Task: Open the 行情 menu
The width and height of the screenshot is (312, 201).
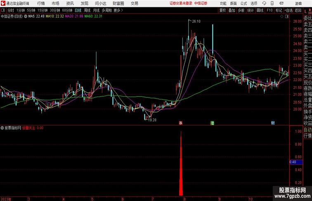Action: (x=41, y=3)
